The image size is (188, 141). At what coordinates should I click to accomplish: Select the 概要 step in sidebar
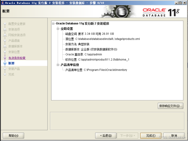[11, 63]
